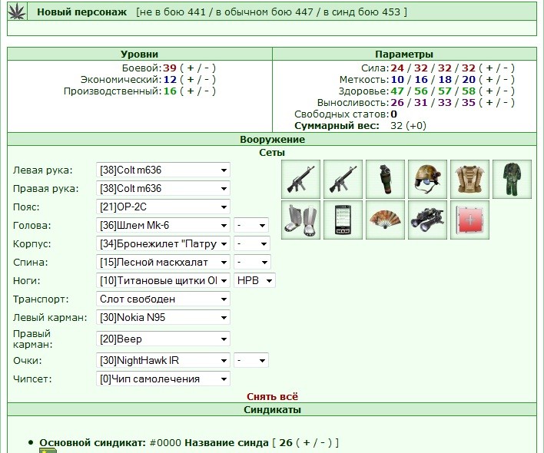Click the forest camouflage suit icon
544x453 pixels.
512,179
